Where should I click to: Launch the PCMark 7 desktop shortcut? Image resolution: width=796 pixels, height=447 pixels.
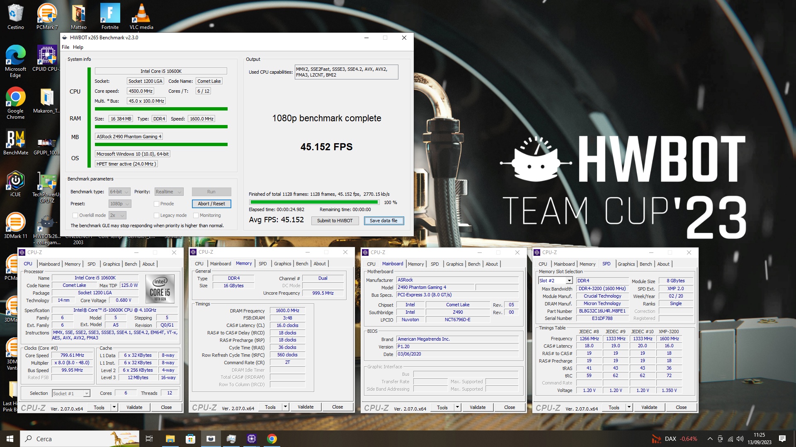coord(47,17)
